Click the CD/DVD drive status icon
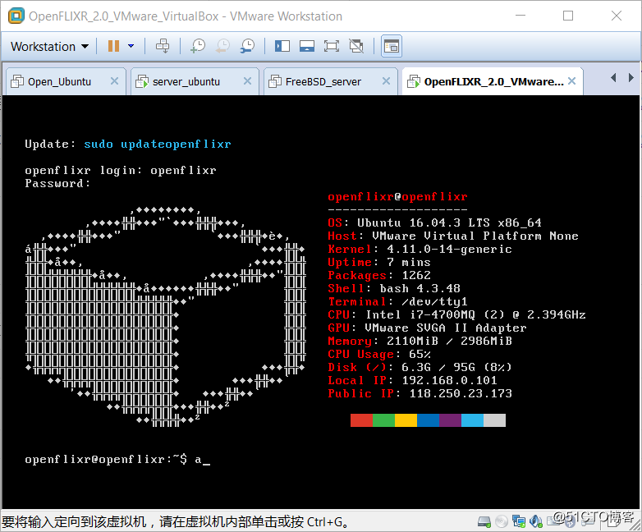The width and height of the screenshot is (642, 532). tap(502, 521)
